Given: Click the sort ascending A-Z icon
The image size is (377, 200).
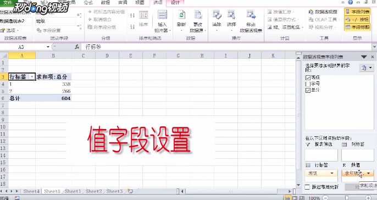Looking at the screenshot, I should point(132,15).
